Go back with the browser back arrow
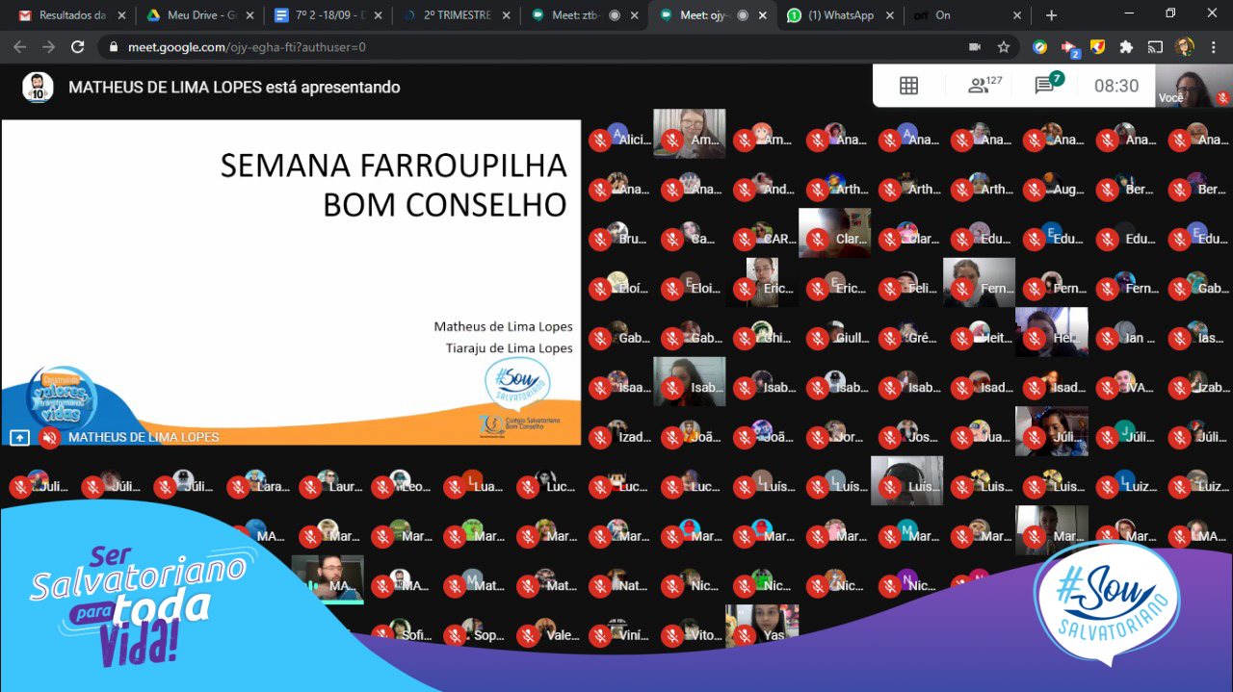The height and width of the screenshot is (692, 1233). (x=21, y=46)
